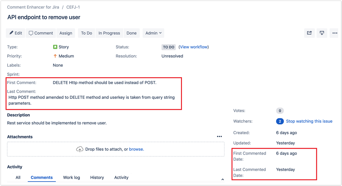Transition issue to To Do
The height and width of the screenshot is (186, 342).
[87, 33]
